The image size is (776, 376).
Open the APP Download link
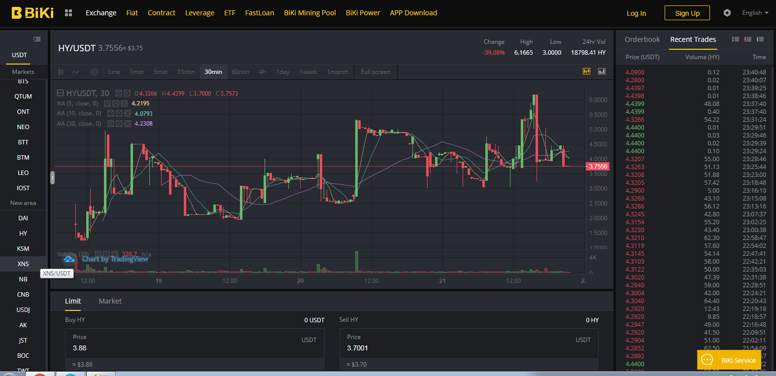pos(413,13)
